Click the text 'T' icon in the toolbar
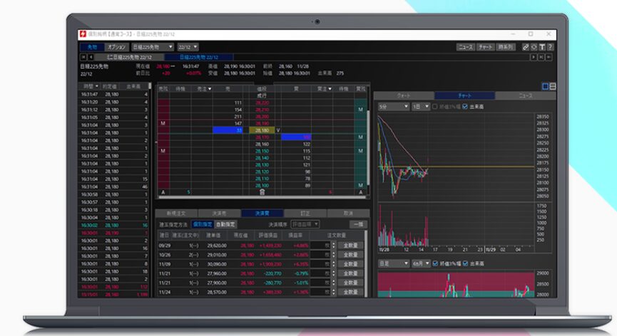 coord(542,47)
